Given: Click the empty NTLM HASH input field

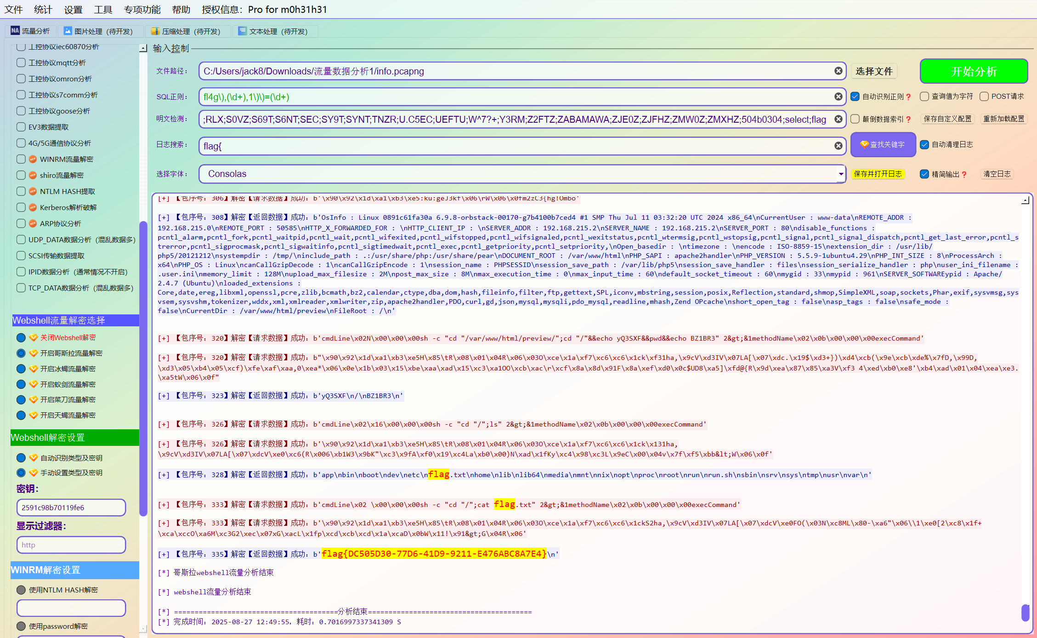Looking at the screenshot, I should (x=71, y=608).
